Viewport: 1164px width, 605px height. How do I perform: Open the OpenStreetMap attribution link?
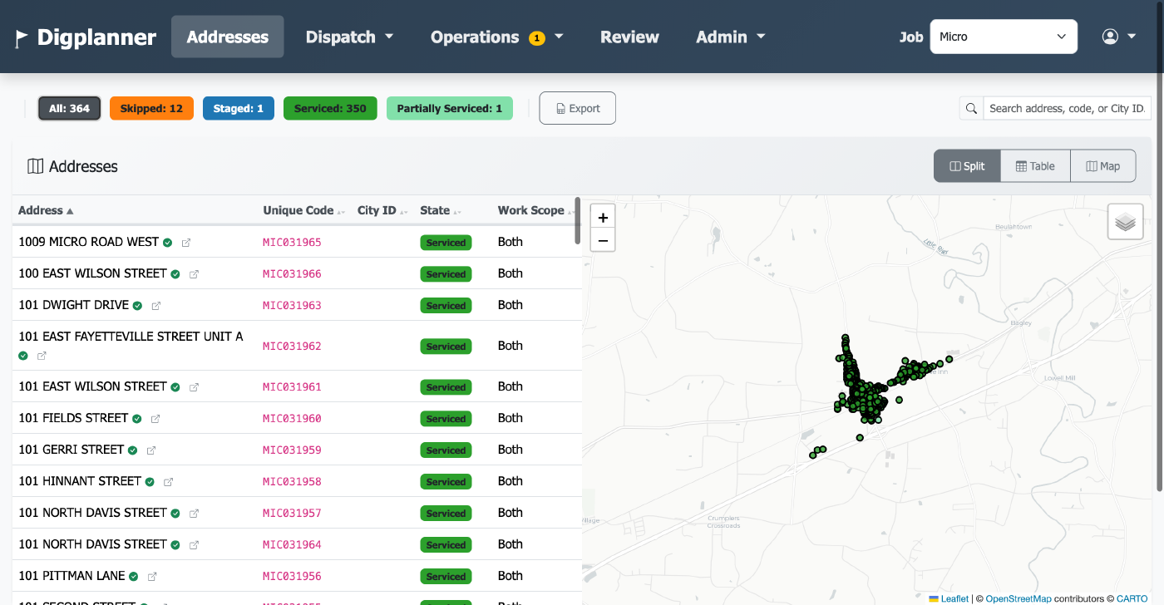1018,598
